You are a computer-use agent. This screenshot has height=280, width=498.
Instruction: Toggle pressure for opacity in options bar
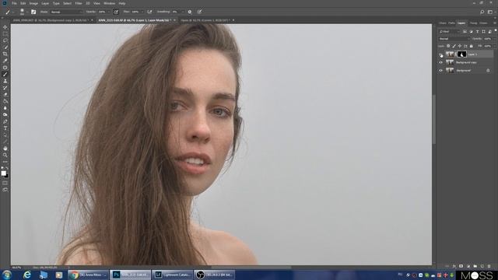[x=116, y=12]
